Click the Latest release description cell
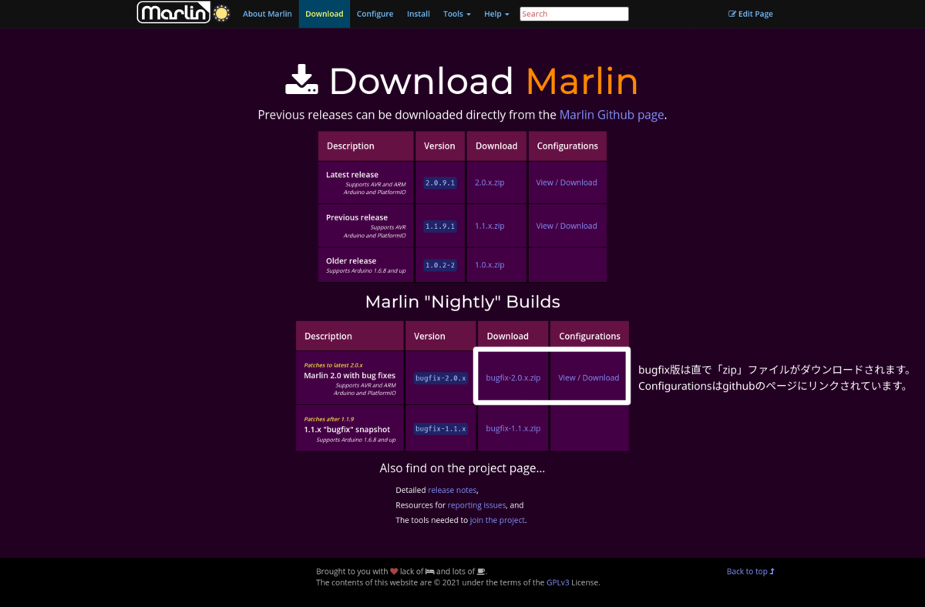The height and width of the screenshot is (607, 925). [366, 183]
